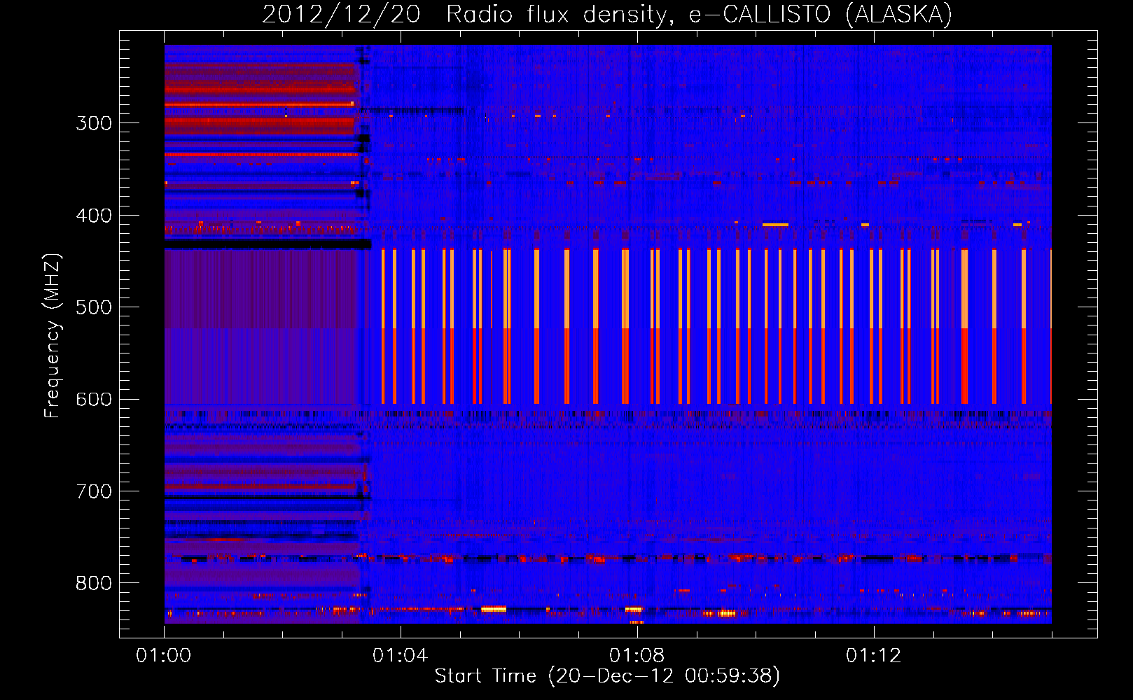Click the 01:00 time tick label
This screenshot has height=700, width=1133.
coord(164,656)
